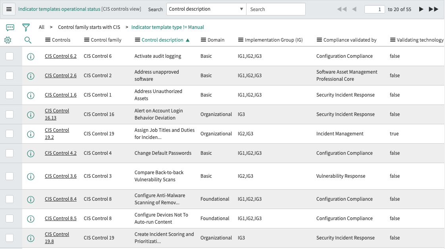Open the list context hamburger menu

pos(9,9)
